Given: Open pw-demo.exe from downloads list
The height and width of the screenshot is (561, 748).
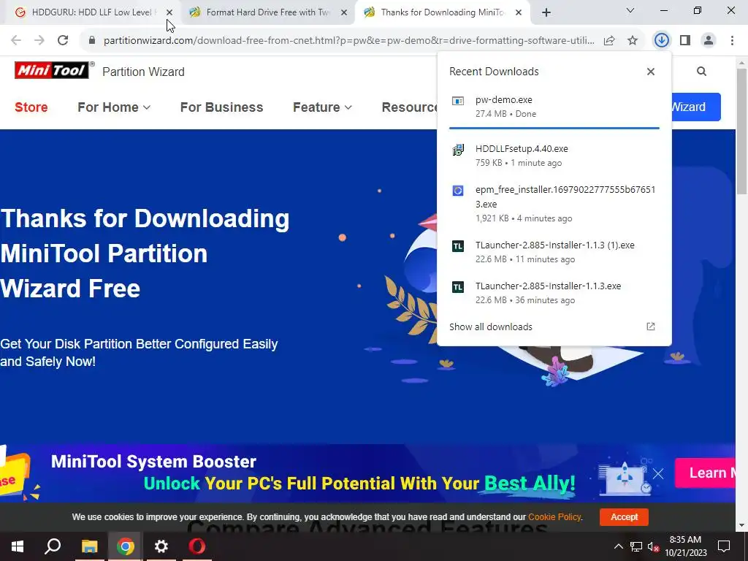Looking at the screenshot, I should point(554,107).
